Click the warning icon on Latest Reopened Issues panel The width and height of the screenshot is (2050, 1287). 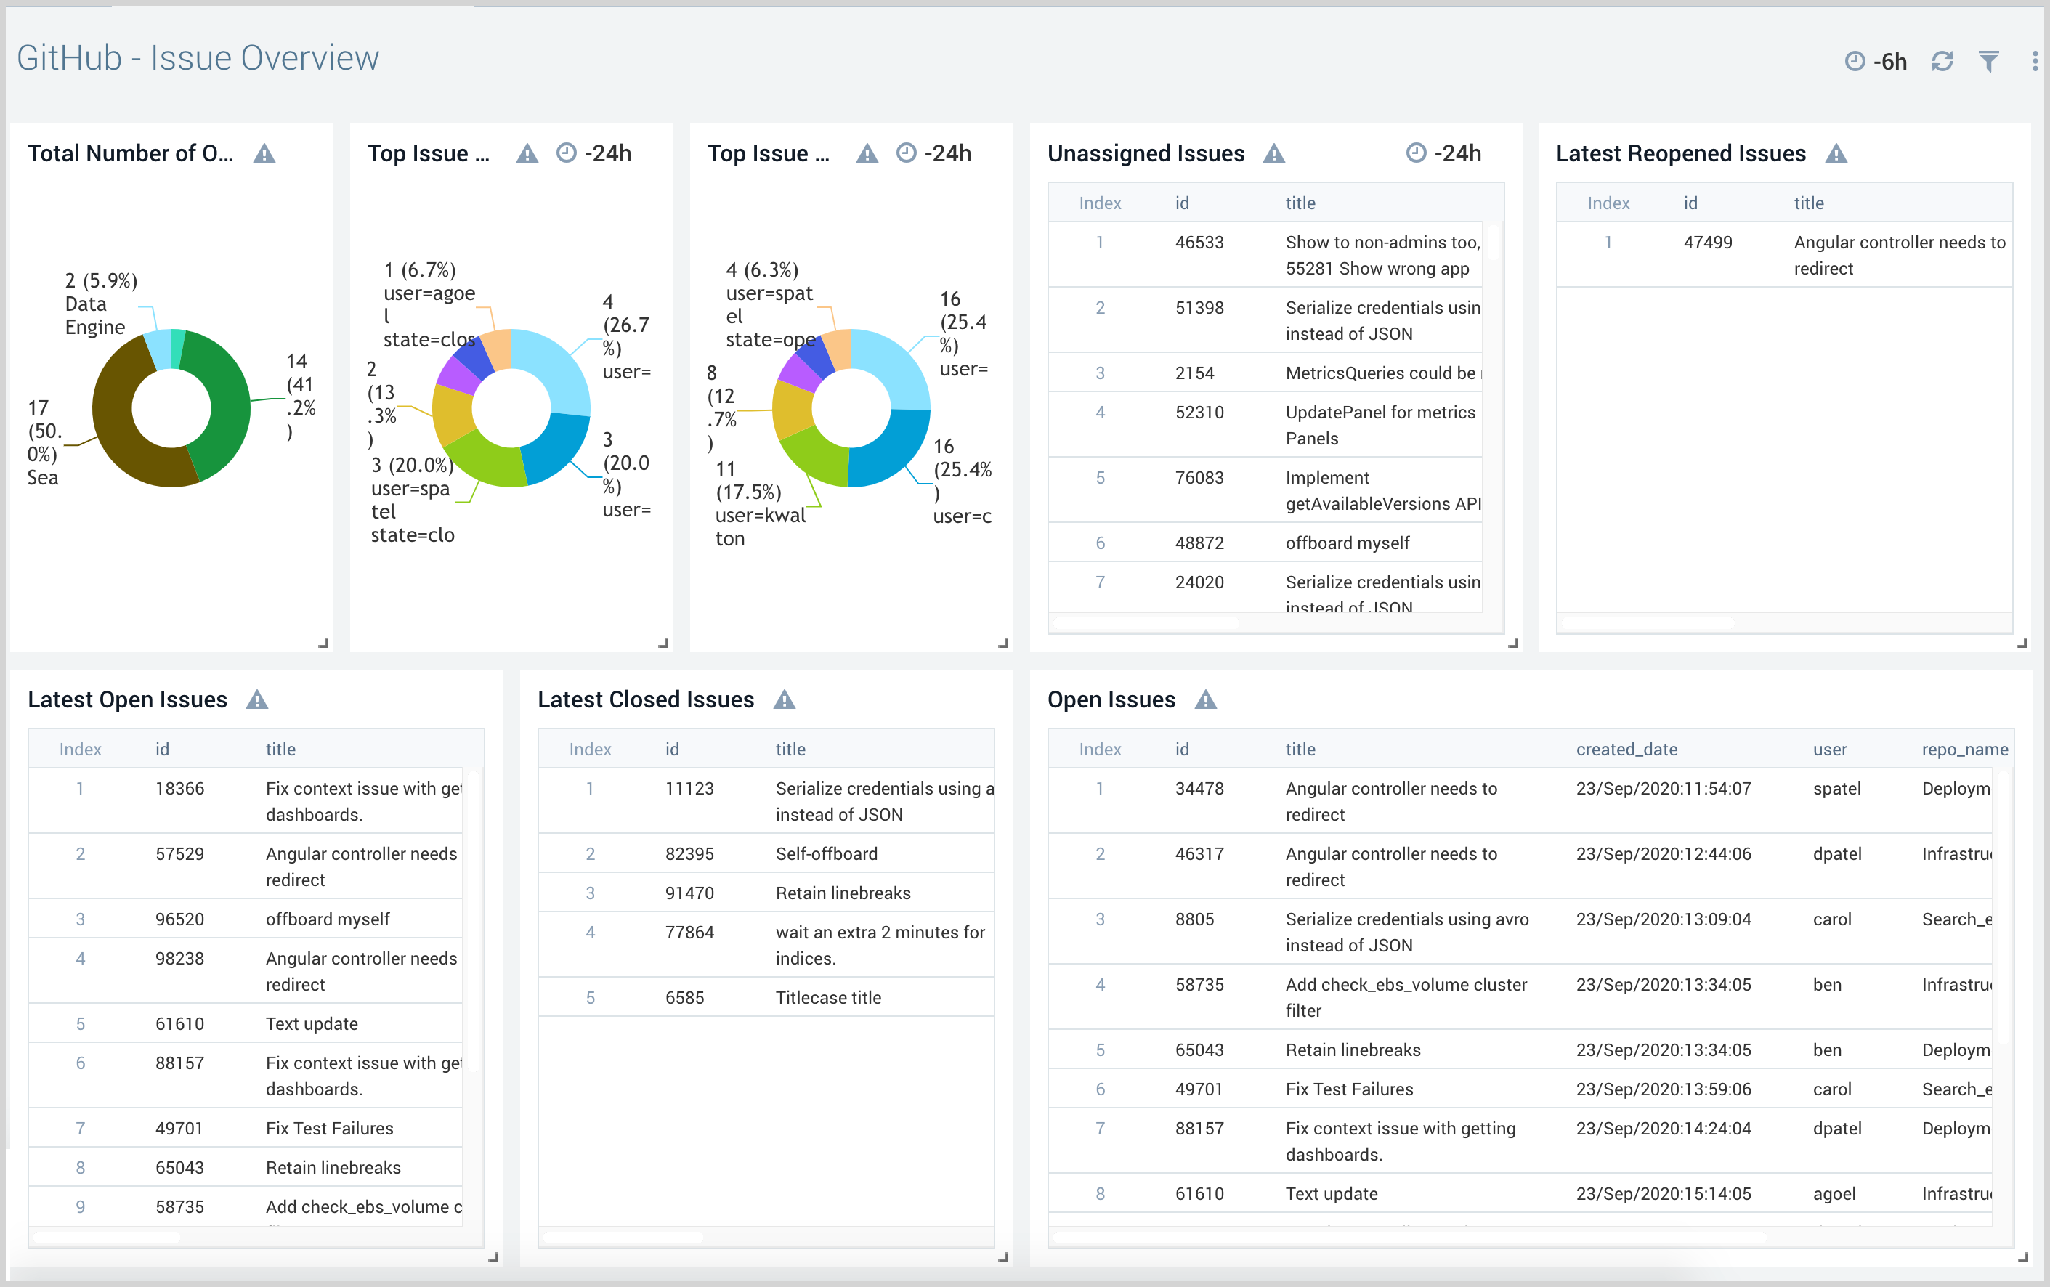point(1836,154)
